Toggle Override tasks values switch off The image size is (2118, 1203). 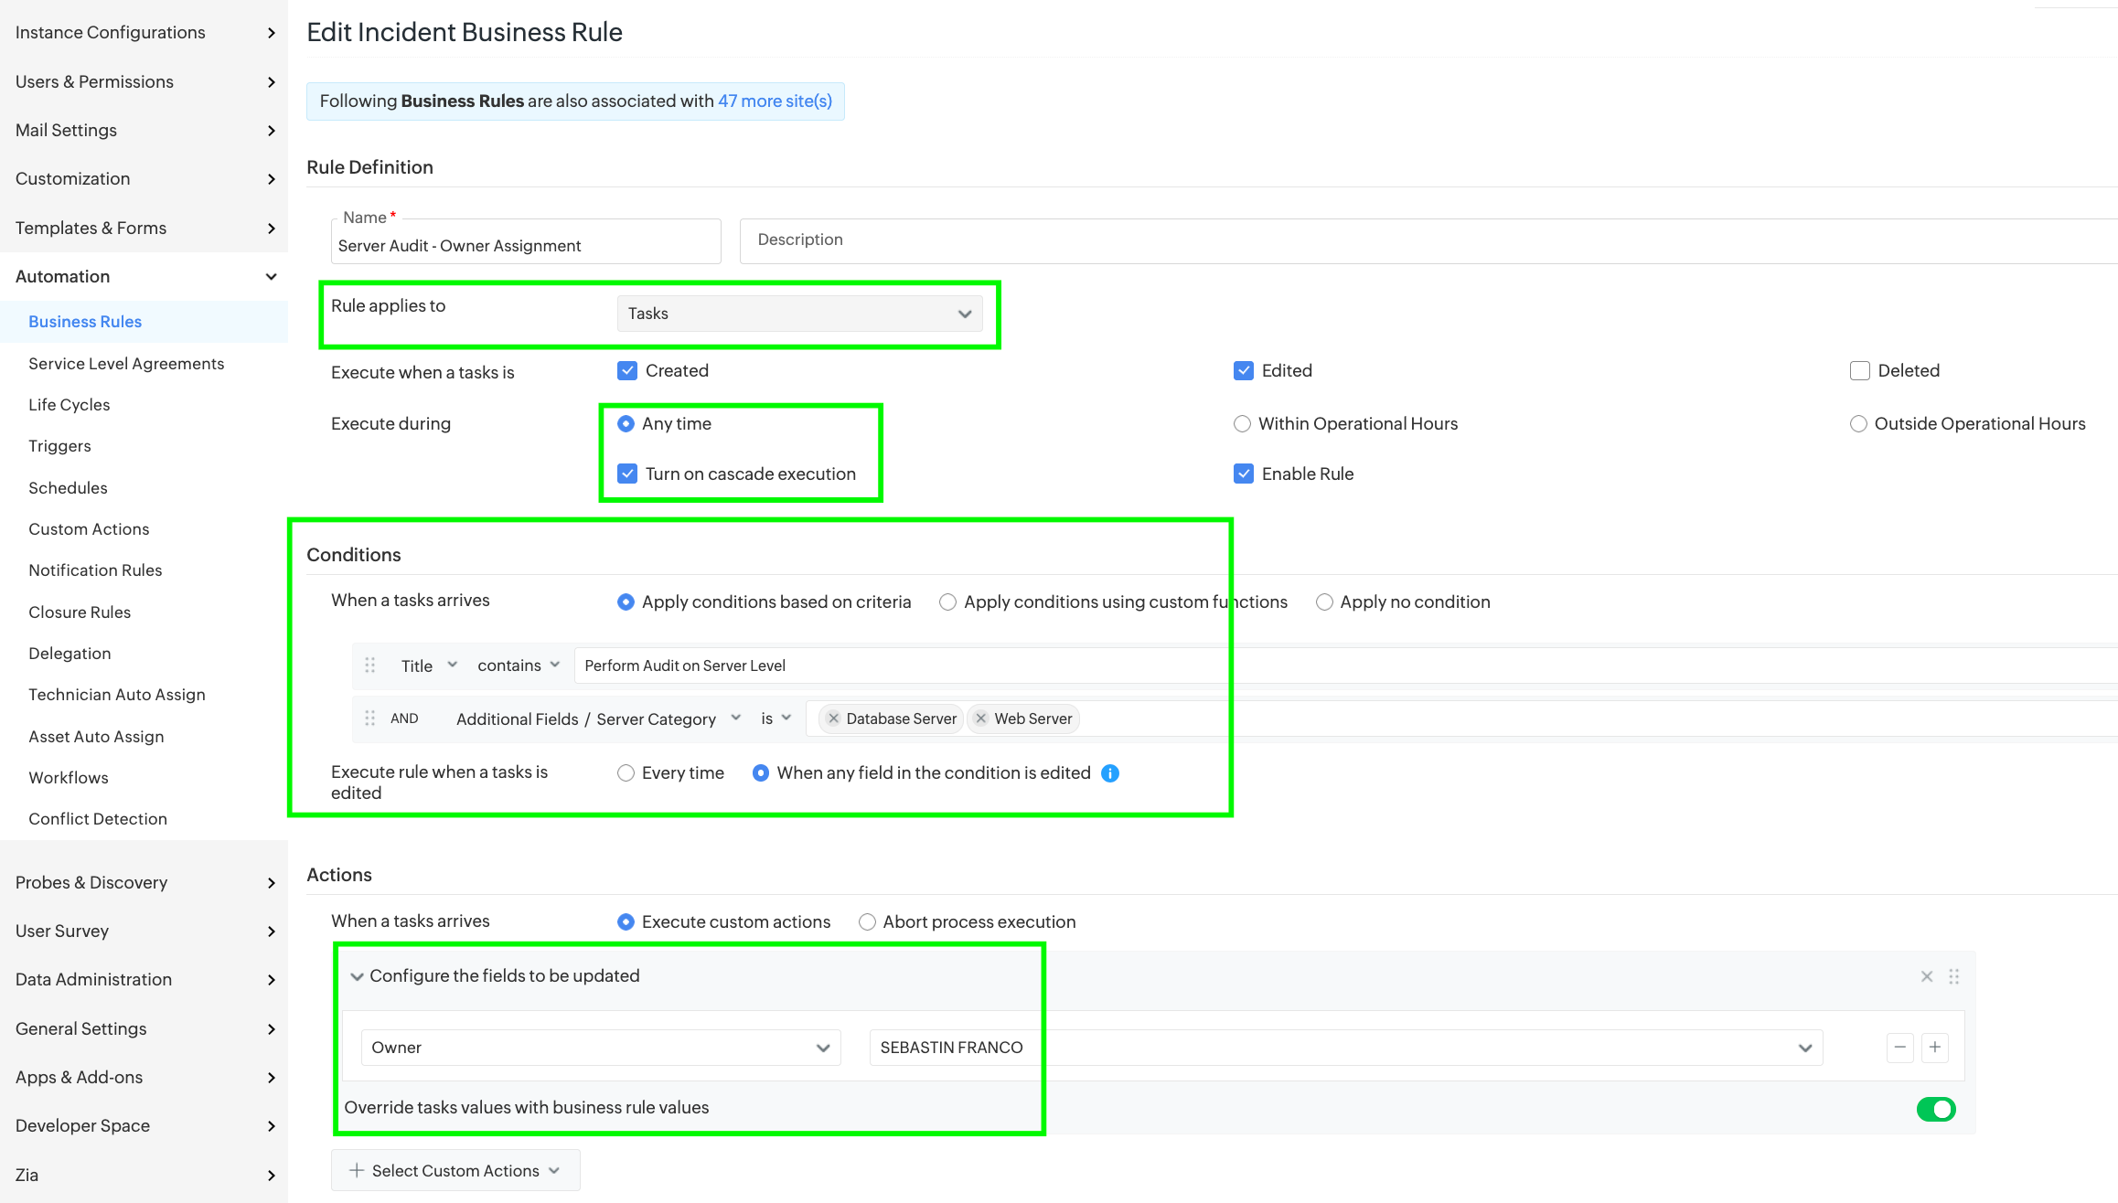pos(1935,1109)
